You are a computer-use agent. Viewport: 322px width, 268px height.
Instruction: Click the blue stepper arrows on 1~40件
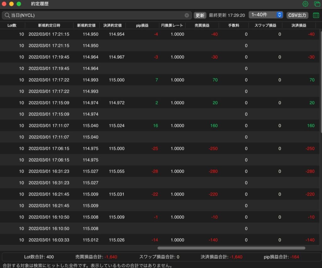coord(279,15)
